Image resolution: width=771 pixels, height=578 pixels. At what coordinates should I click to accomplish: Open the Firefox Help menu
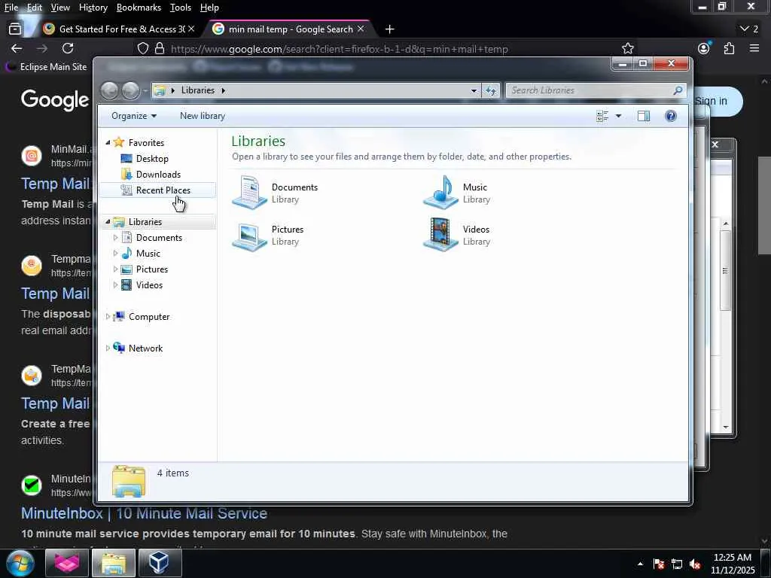point(209,8)
